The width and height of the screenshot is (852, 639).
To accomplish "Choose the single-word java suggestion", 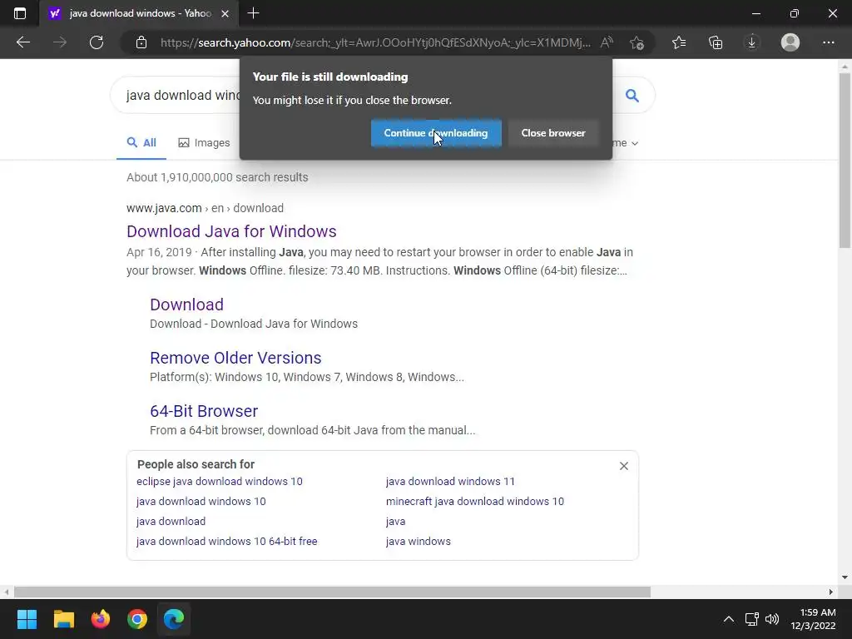I will click(x=395, y=522).
